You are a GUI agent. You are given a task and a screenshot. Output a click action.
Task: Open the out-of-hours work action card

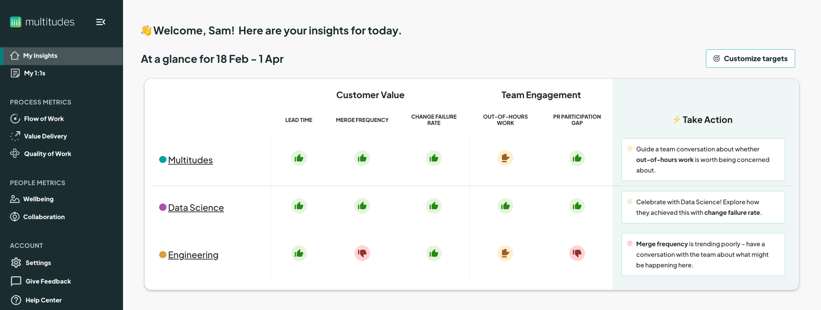pyautogui.click(x=702, y=160)
